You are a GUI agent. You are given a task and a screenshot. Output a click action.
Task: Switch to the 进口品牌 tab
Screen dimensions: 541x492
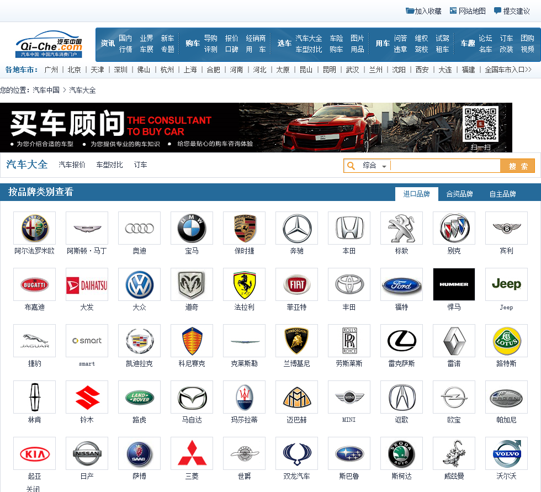tap(416, 194)
